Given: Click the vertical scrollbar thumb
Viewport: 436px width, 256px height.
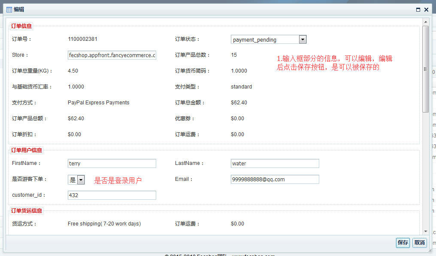Looking at the screenshot, I should [x=425, y=69].
